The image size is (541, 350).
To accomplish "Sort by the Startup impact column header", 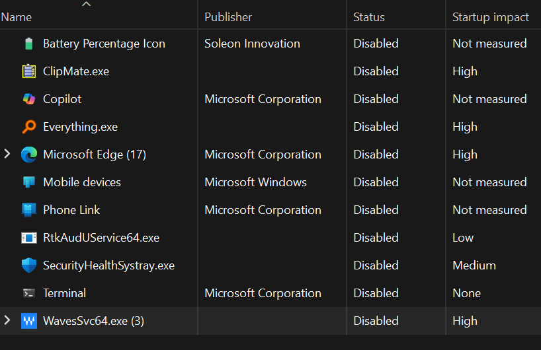I will (490, 17).
